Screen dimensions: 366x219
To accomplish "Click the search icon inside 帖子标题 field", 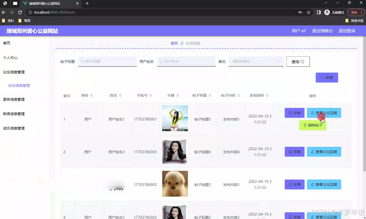I will [x=82, y=61].
